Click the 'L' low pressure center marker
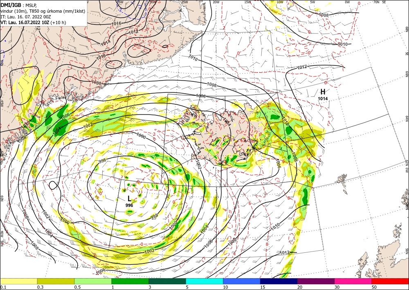This screenshot has width=409, height=290. point(129,199)
